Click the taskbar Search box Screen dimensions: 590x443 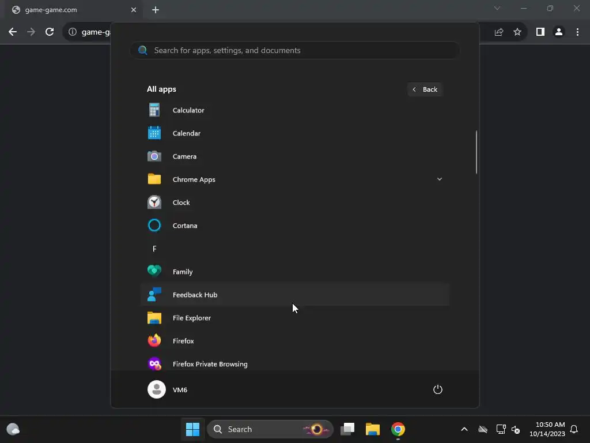(270, 429)
